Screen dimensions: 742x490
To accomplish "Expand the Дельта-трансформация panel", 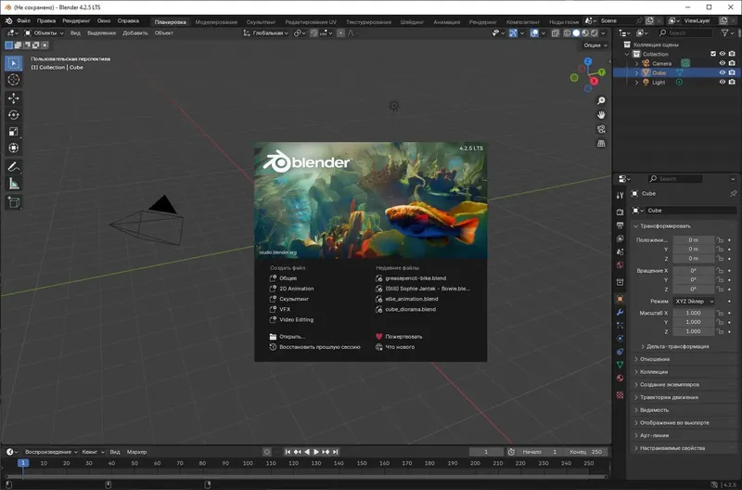I will click(x=677, y=346).
